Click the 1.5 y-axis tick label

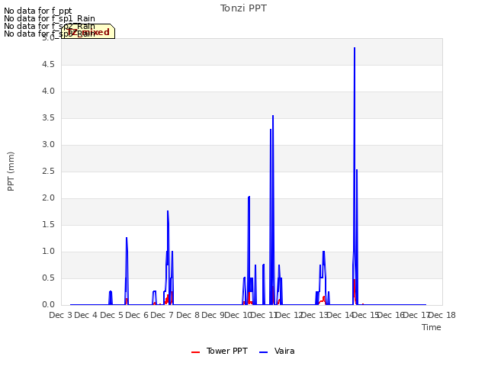[48, 225]
